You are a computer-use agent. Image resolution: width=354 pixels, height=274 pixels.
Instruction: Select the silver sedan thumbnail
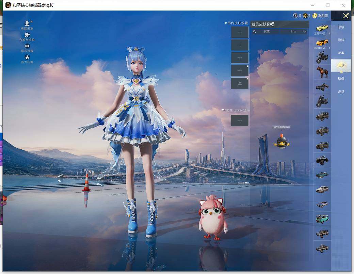click(x=322, y=189)
